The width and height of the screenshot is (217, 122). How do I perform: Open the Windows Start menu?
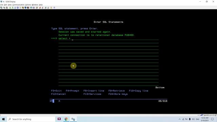3,119
